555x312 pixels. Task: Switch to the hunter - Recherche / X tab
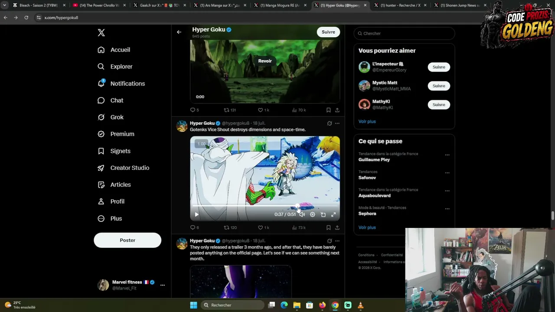pyautogui.click(x=401, y=5)
